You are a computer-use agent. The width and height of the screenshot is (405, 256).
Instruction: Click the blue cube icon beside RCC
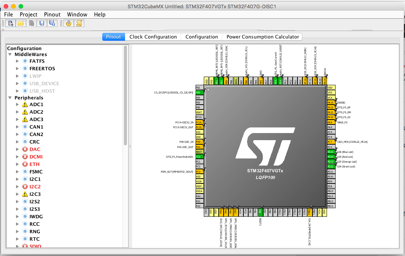(x=25, y=224)
